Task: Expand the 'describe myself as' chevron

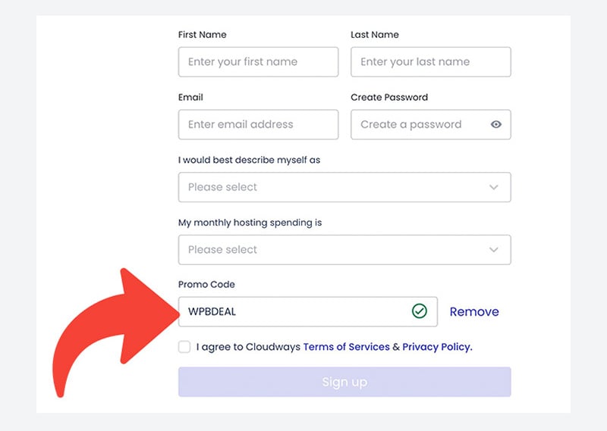Action: [x=494, y=187]
